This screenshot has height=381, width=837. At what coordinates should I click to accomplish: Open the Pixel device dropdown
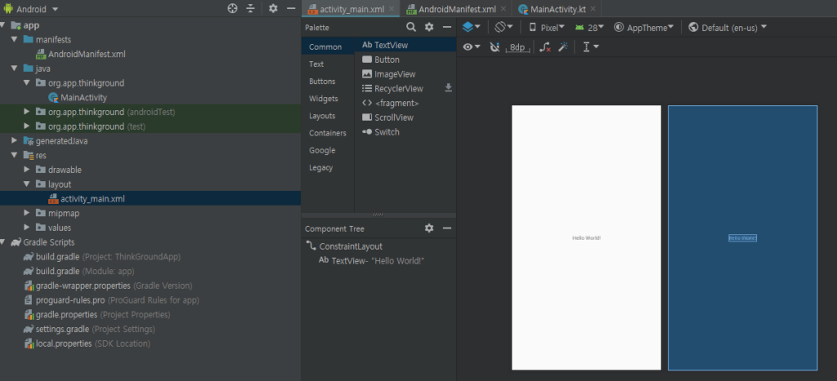(547, 28)
